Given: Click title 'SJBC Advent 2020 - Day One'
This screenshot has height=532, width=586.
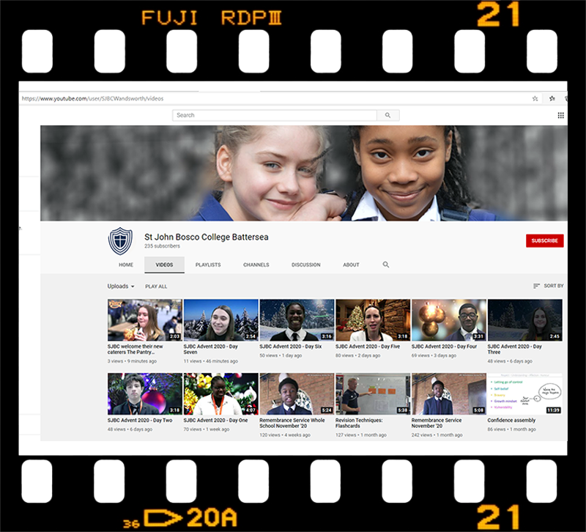Looking at the screenshot, I should pos(215,420).
